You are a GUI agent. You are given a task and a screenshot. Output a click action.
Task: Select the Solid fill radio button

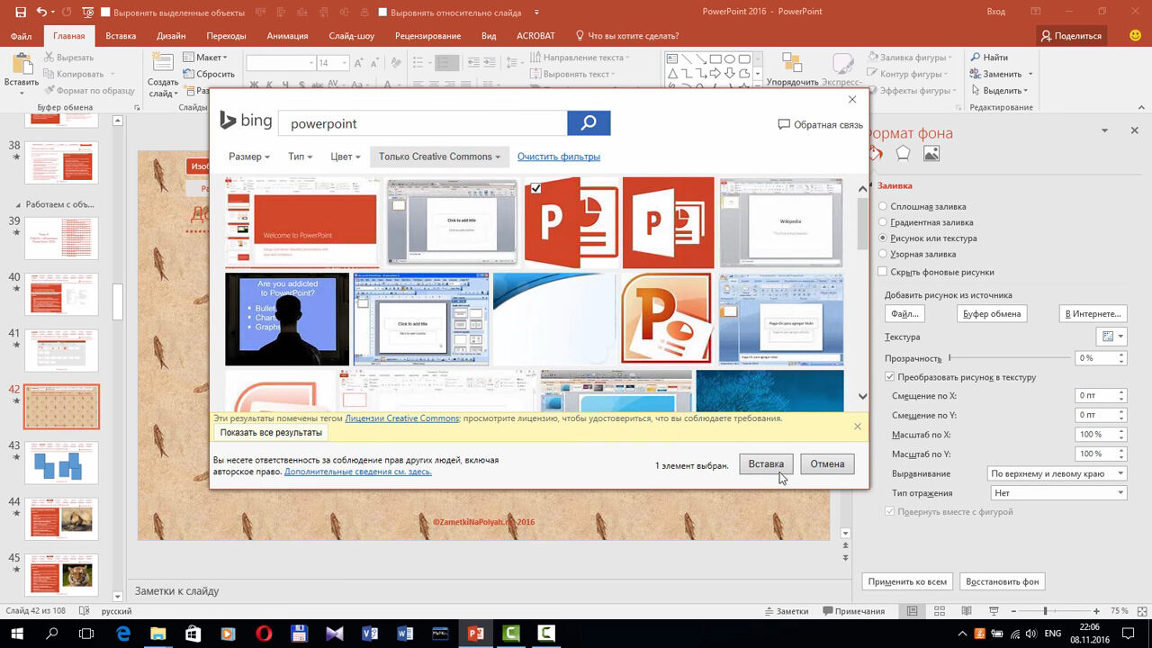(883, 206)
